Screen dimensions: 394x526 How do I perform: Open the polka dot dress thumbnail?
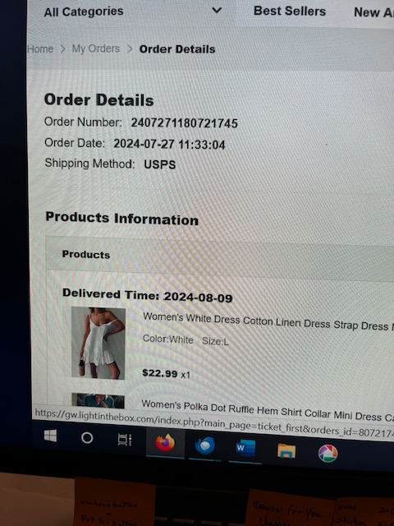(x=98, y=401)
